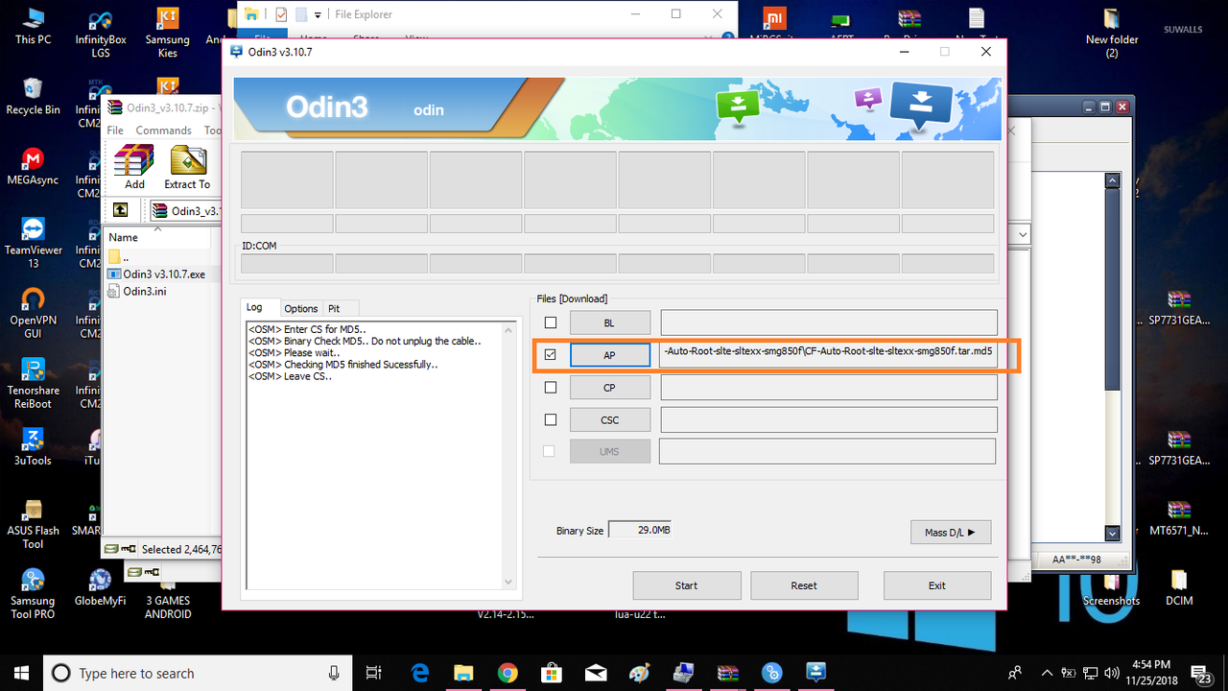Open the WinRAR Commands menu
The image size is (1228, 691).
163,131
